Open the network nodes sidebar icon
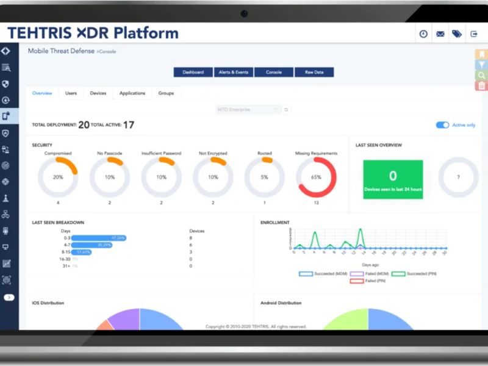Screen dimensions: 488x366 5,214
